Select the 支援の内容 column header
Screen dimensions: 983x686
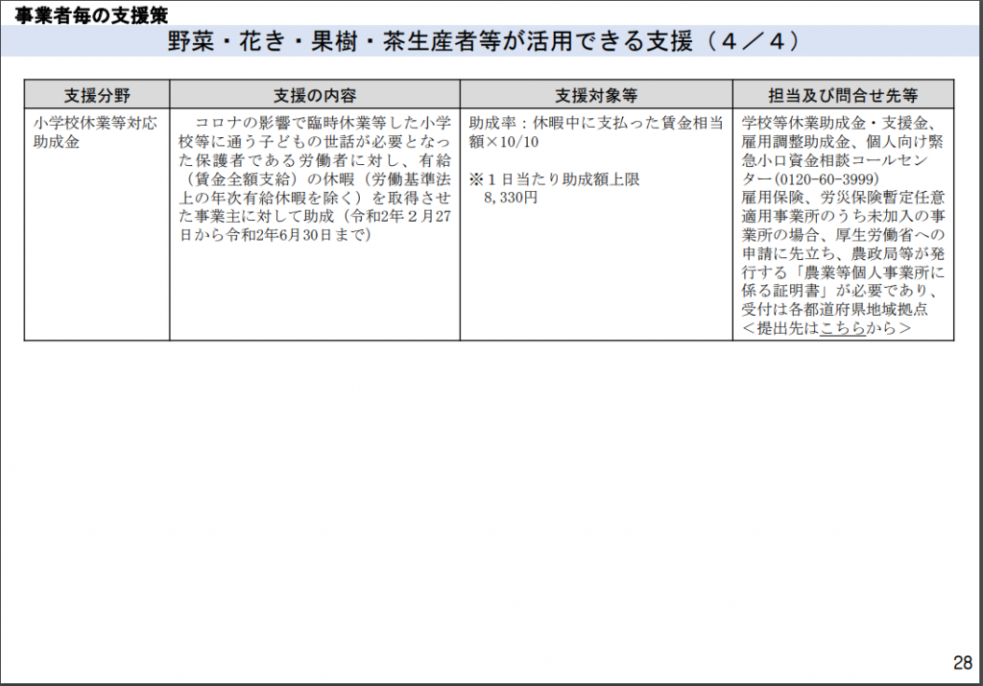click(x=314, y=94)
